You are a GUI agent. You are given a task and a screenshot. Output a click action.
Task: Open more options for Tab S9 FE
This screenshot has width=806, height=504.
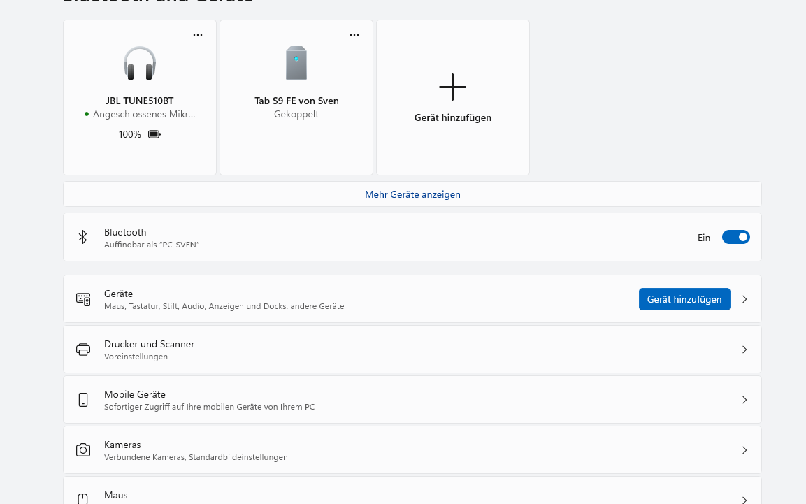pos(354,35)
